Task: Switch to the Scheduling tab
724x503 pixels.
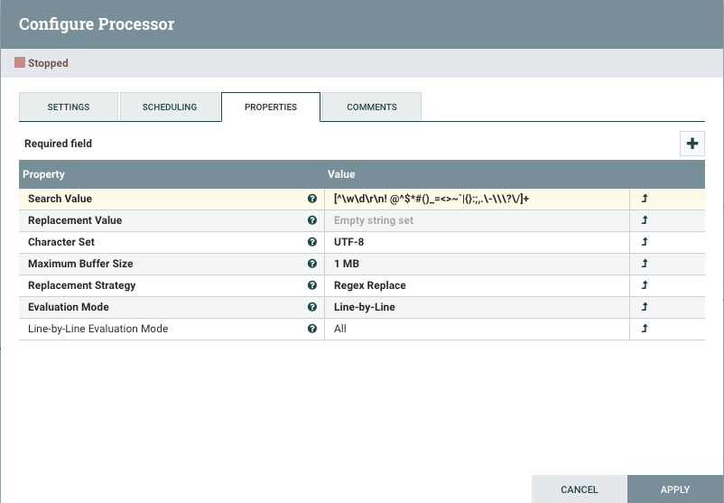Action: coord(170,107)
